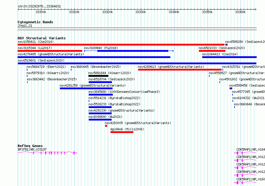Click the nsv1056411 (Coe2014) variant label
Image resolution: width=265 pixels, height=186 pixels.
[36, 42]
